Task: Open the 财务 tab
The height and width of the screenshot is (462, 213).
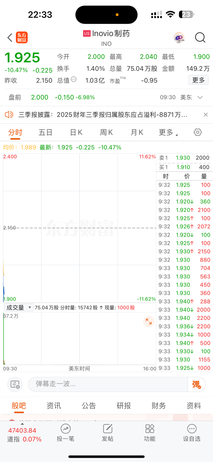Action: point(159,406)
